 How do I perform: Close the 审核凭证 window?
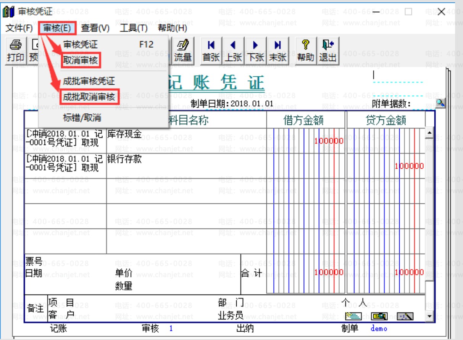441,12
